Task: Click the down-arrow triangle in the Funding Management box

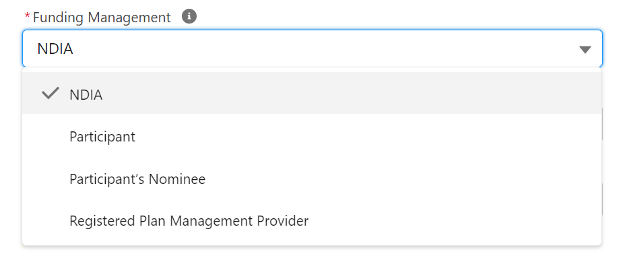Action: [x=585, y=49]
